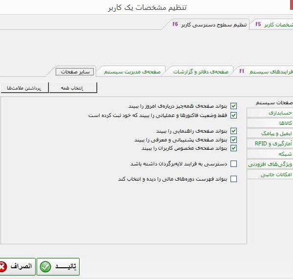Switch to 'سایر صفحات' tab
The width and height of the screenshot is (293, 280).
(x=75, y=72)
